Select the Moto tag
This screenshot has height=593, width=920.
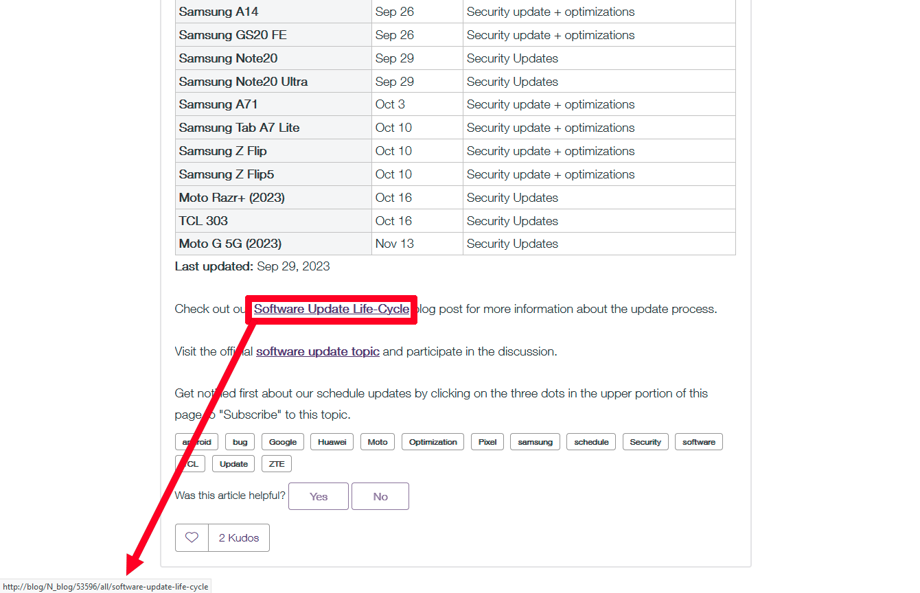pos(378,442)
